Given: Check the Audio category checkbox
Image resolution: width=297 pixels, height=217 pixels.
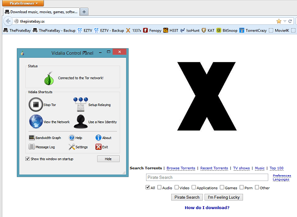Looking at the screenshot, I should pyautogui.click(x=159, y=187).
